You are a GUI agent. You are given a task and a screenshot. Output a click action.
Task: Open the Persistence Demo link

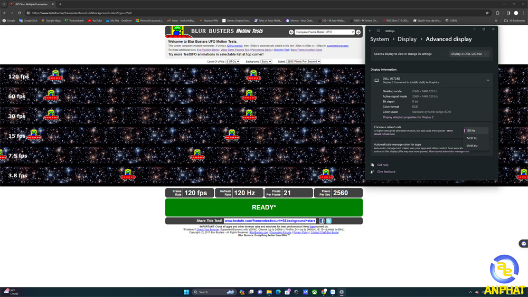pyautogui.click(x=261, y=50)
